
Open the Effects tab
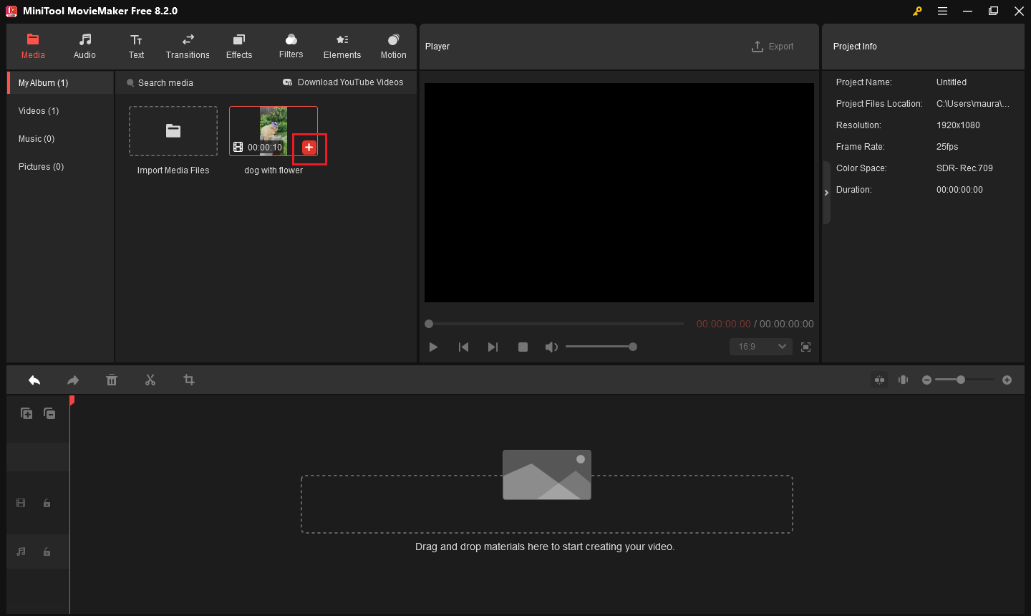(x=239, y=46)
